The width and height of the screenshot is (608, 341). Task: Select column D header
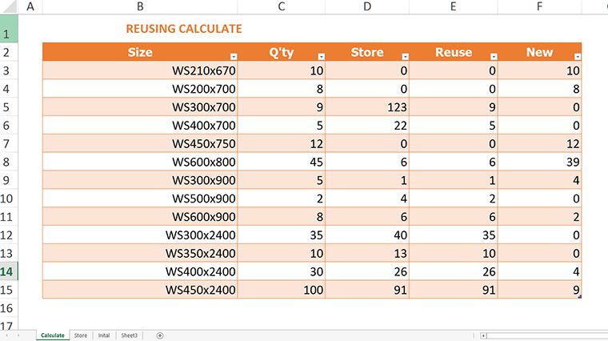pos(367,7)
